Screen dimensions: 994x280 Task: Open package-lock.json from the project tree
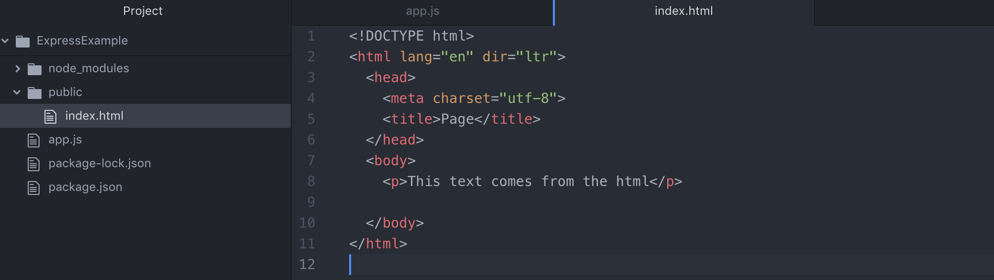pos(99,164)
